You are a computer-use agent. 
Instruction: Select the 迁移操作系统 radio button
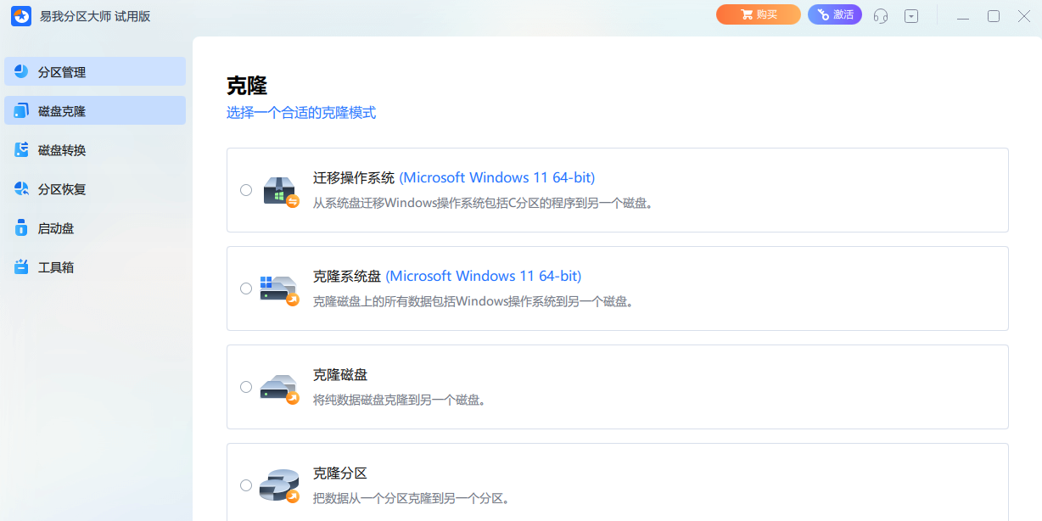point(246,190)
